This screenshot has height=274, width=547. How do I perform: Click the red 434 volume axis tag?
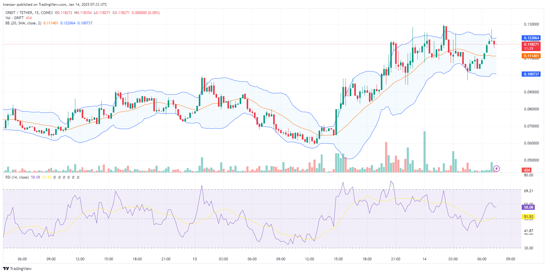pyautogui.click(x=527, y=170)
